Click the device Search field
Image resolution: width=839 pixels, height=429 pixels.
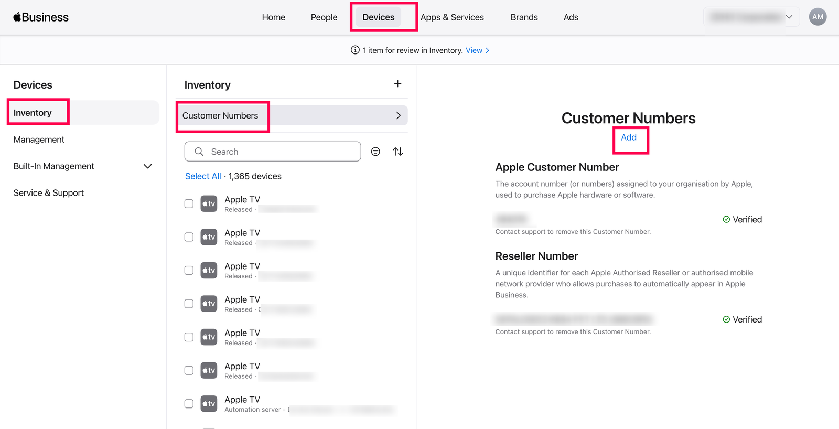(273, 152)
